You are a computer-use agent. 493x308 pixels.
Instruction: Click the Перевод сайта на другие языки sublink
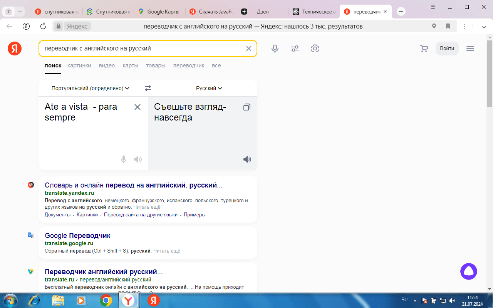pyautogui.click(x=141, y=215)
